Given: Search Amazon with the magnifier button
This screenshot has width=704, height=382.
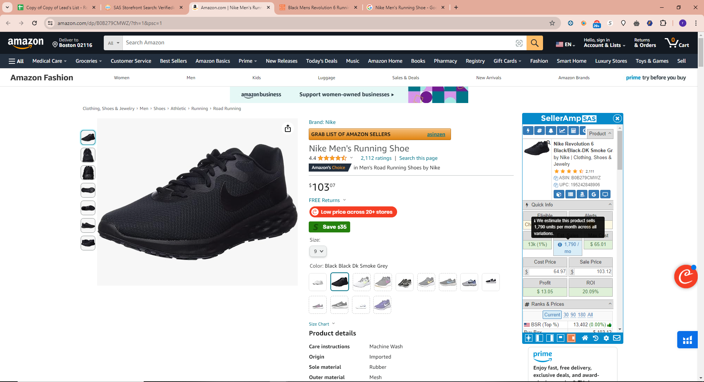Looking at the screenshot, I should [x=535, y=43].
